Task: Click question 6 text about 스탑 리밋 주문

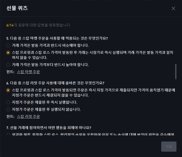Action: point(55,83)
